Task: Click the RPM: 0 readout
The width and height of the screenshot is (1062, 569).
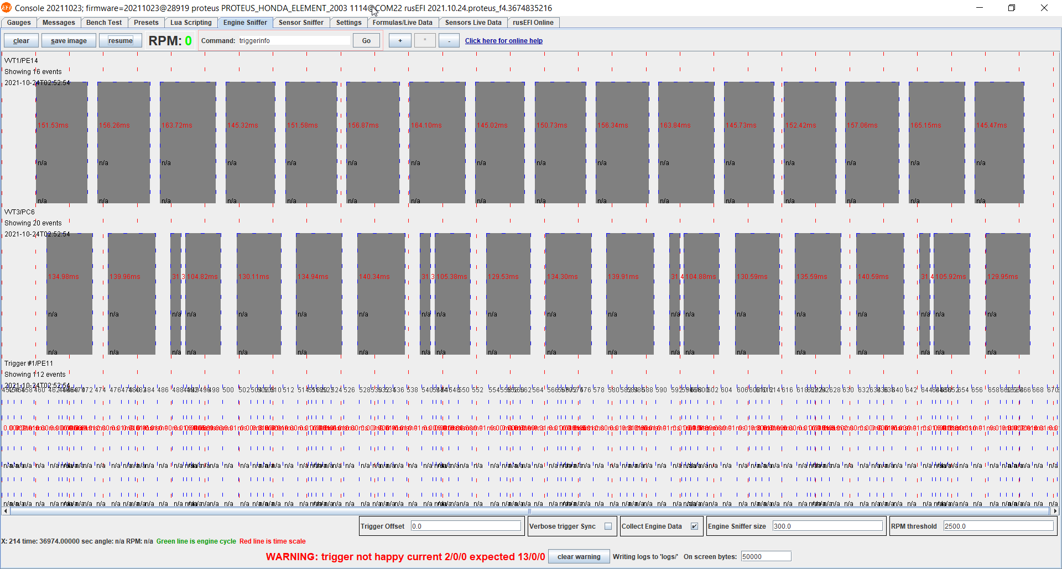Action: coord(170,41)
